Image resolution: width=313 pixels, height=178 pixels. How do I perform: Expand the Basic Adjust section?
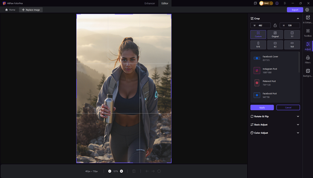pyautogui.click(x=298, y=125)
